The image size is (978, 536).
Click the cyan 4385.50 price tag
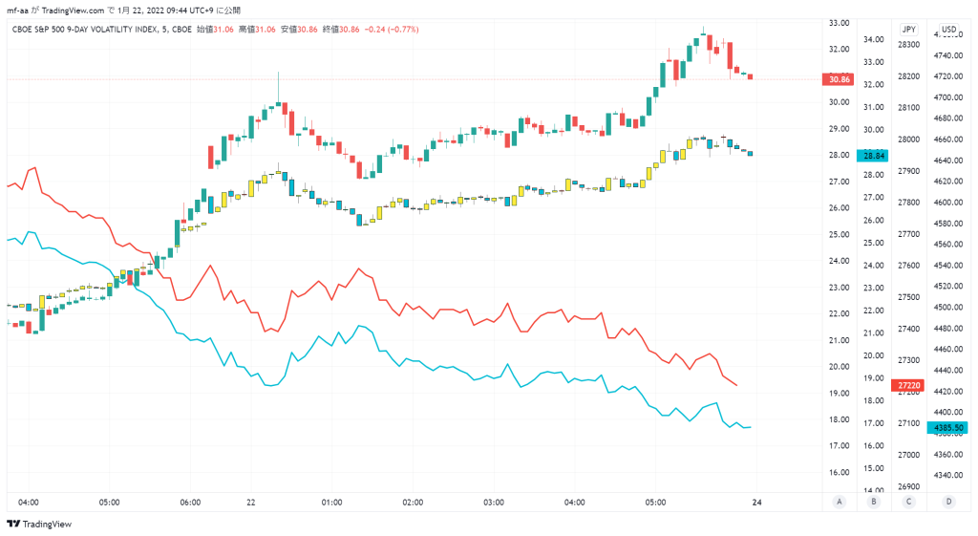[947, 428]
